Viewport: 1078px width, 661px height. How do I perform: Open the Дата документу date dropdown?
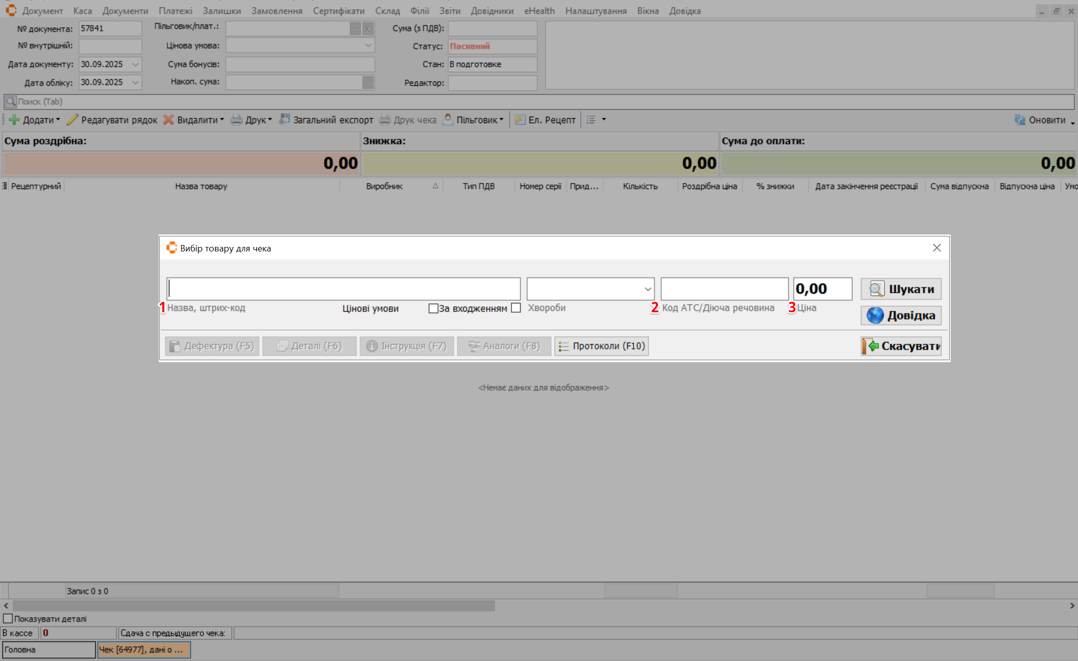pyautogui.click(x=135, y=64)
